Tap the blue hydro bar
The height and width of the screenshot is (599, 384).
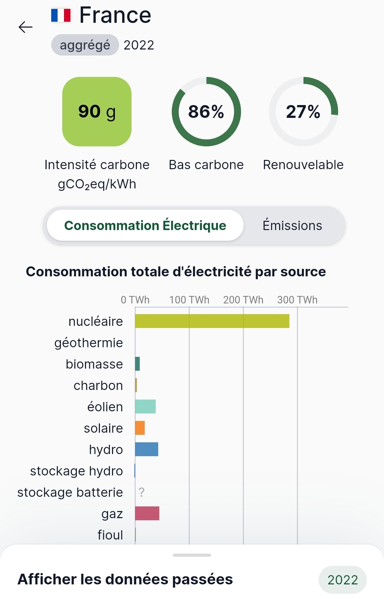click(x=146, y=449)
